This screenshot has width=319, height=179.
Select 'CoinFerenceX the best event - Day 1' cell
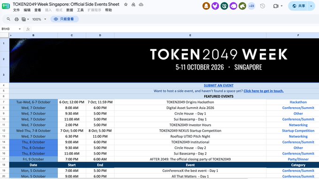190,171
